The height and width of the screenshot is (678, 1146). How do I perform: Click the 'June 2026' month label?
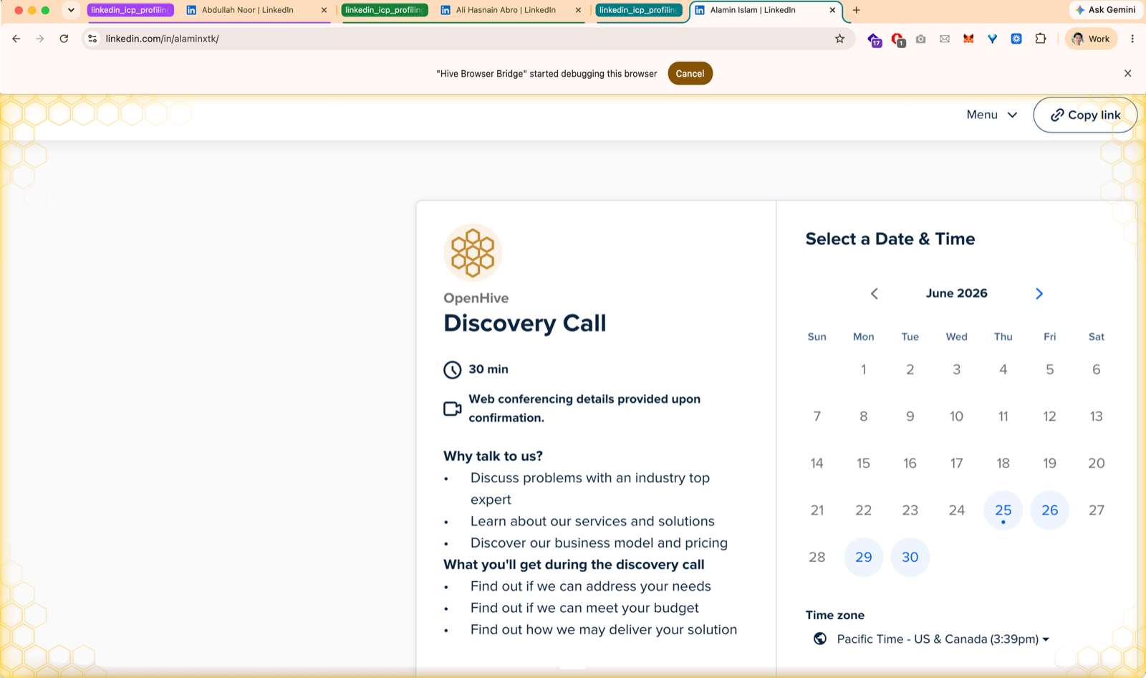[x=956, y=293]
